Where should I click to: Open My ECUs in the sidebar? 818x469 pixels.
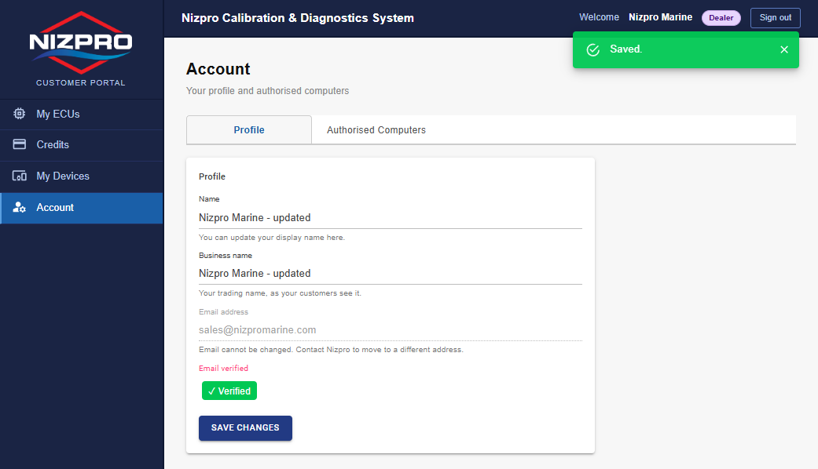coord(82,114)
